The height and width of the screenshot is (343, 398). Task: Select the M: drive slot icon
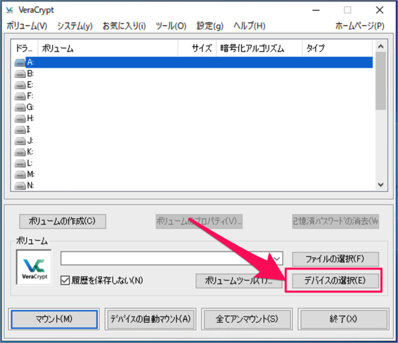pos(21,174)
